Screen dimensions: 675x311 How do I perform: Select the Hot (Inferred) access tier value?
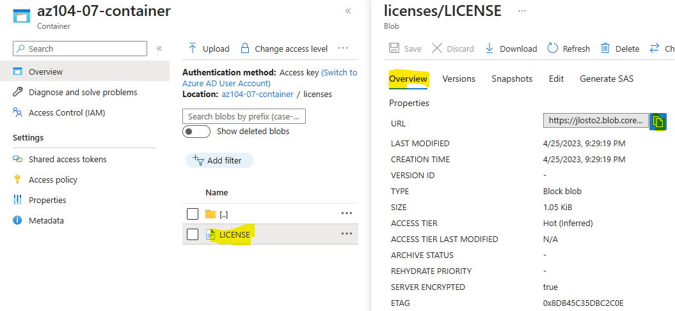pos(568,224)
